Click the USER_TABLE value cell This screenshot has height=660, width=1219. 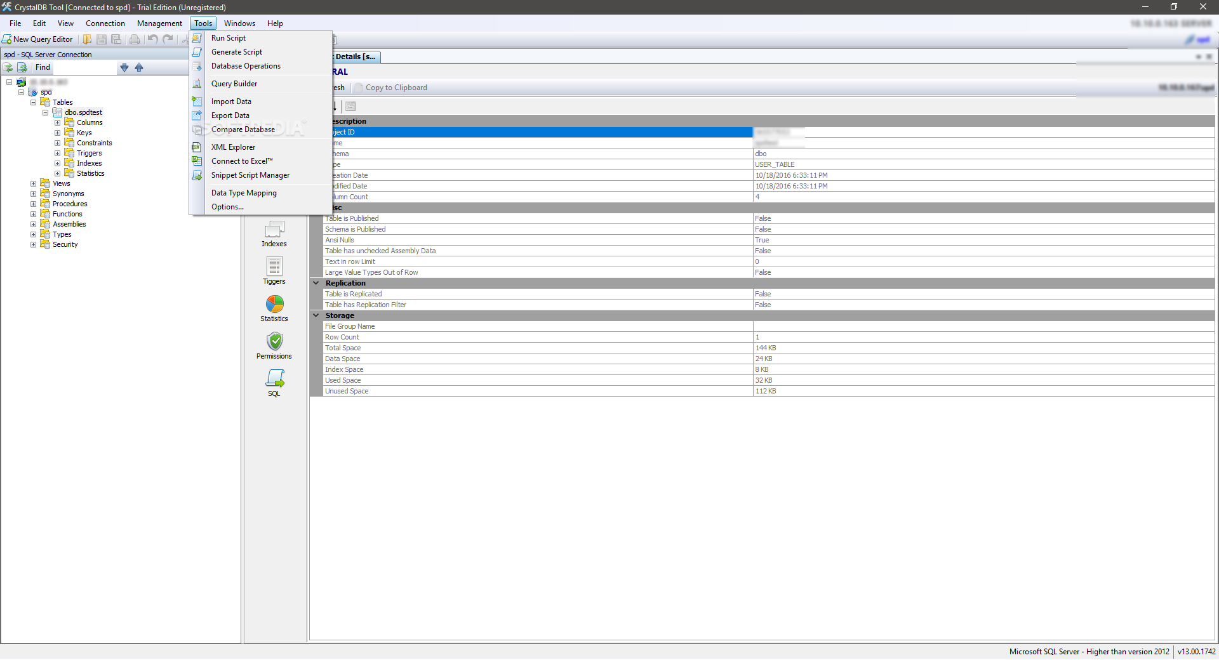pos(983,164)
